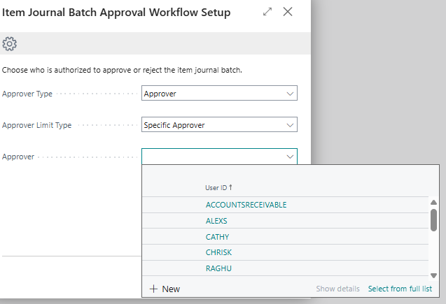The height and width of the screenshot is (304, 446).
Task: Collapse the Approver lookup chevron
Action: pos(290,157)
